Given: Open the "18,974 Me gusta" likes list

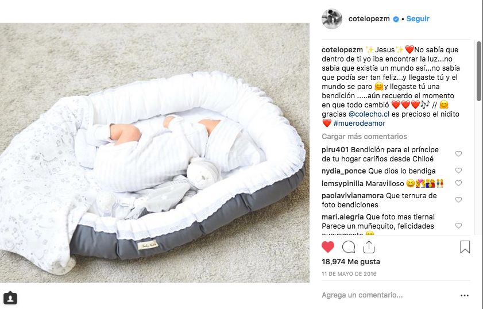Looking at the screenshot, I should [351, 262].
